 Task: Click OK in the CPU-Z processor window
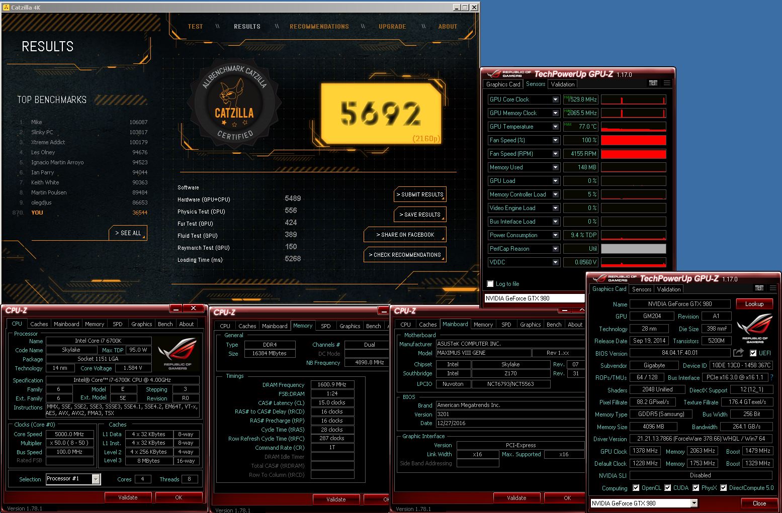click(x=179, y=497)
